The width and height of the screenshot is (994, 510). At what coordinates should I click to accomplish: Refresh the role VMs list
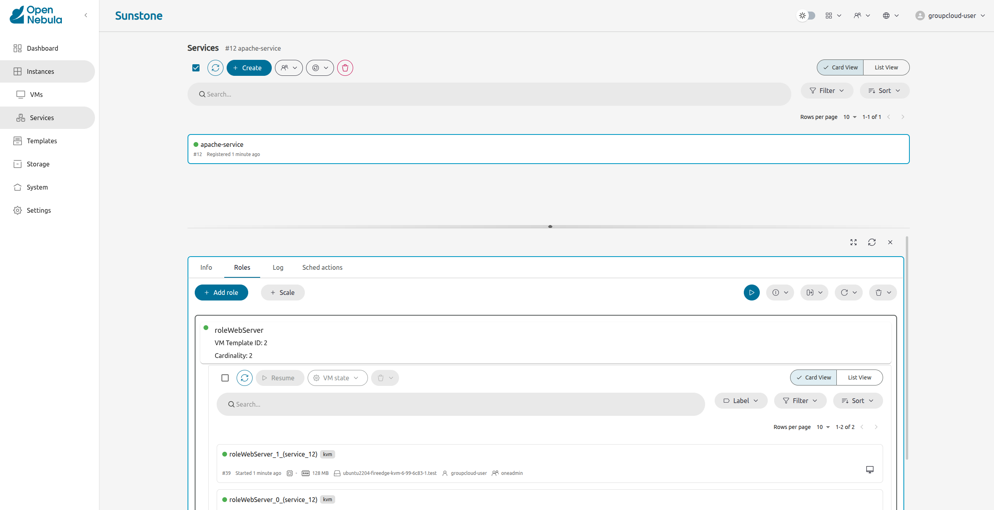pyautogui.click(x=245, y=378)
